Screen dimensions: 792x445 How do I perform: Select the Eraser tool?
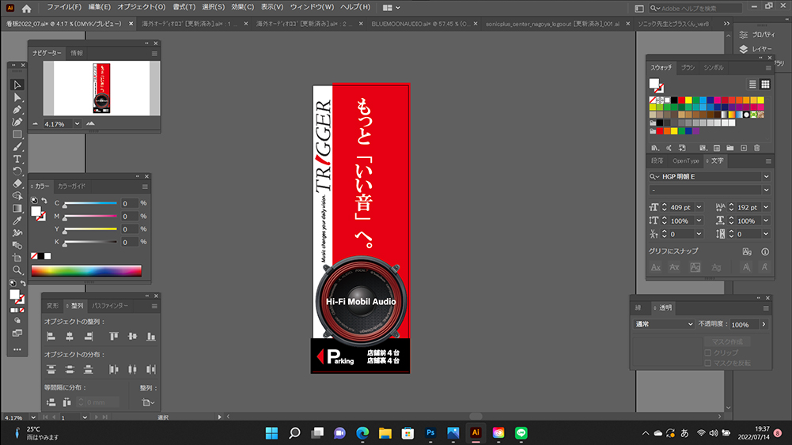click(x=17, y=183)
